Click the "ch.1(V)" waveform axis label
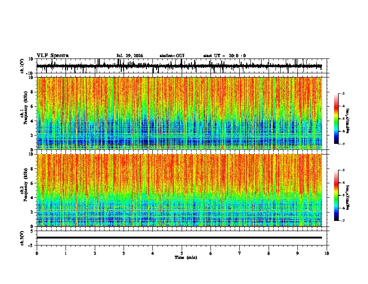Viewport: 368px width, 284px height. (x=22, y=66)
